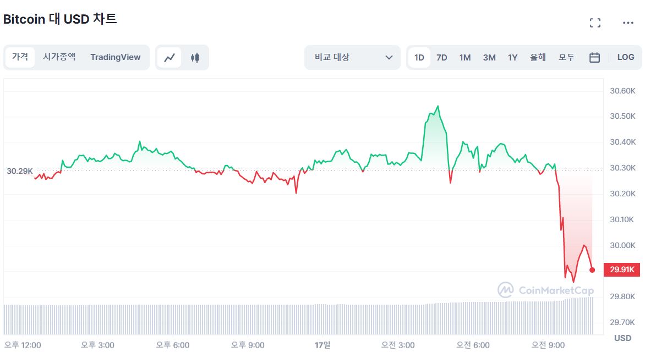Click the 오후 12:00 time axis label
Image resolution: width=645 pixels, height=352 pixels.
pos(23,345)
